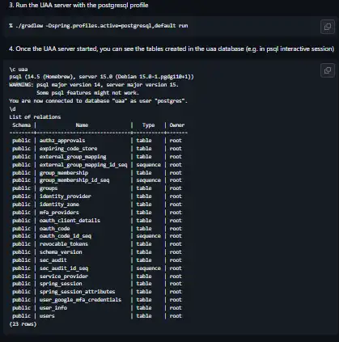The width and height of the screenshot is (339, 342).
Task: Click external_group_mapping_id_seq sequence name
Action: (83, 165)
